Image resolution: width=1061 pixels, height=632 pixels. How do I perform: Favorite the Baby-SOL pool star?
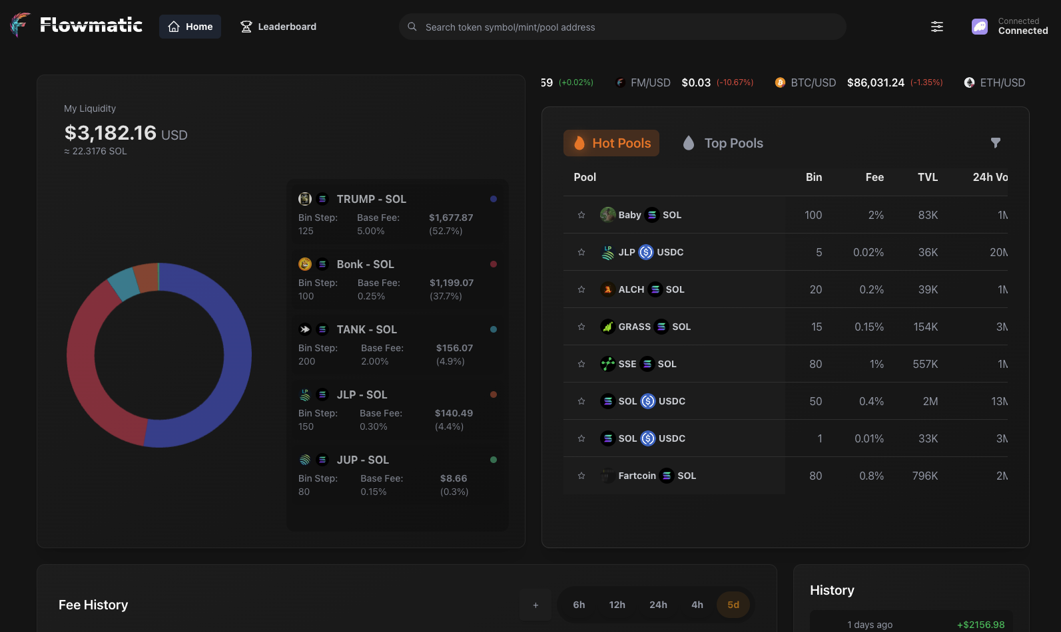click(x=581, y=215)
